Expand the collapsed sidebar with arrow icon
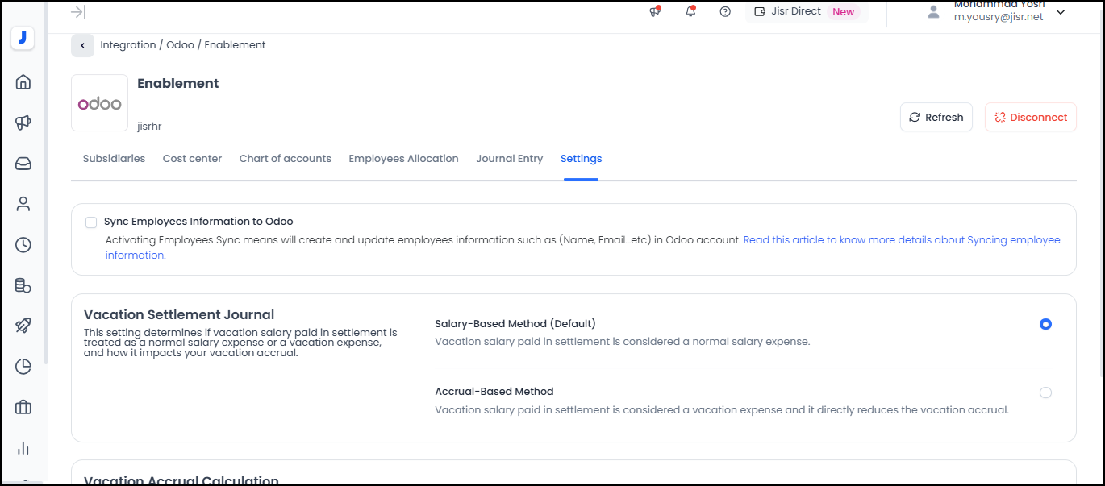This screenshot has width=1105, height=486. click(78, 12)
